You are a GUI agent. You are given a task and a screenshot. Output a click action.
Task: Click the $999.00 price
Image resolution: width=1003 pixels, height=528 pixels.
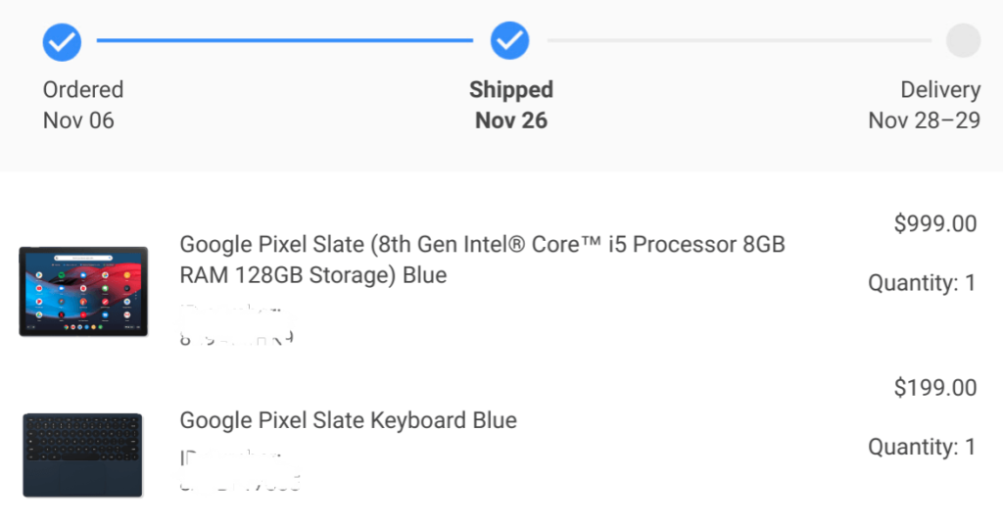tap(935, 223)
